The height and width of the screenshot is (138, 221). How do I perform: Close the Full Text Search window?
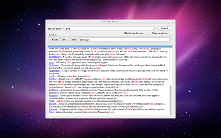pos(48,21)
